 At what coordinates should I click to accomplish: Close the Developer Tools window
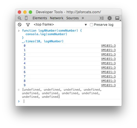pos(19,12)
